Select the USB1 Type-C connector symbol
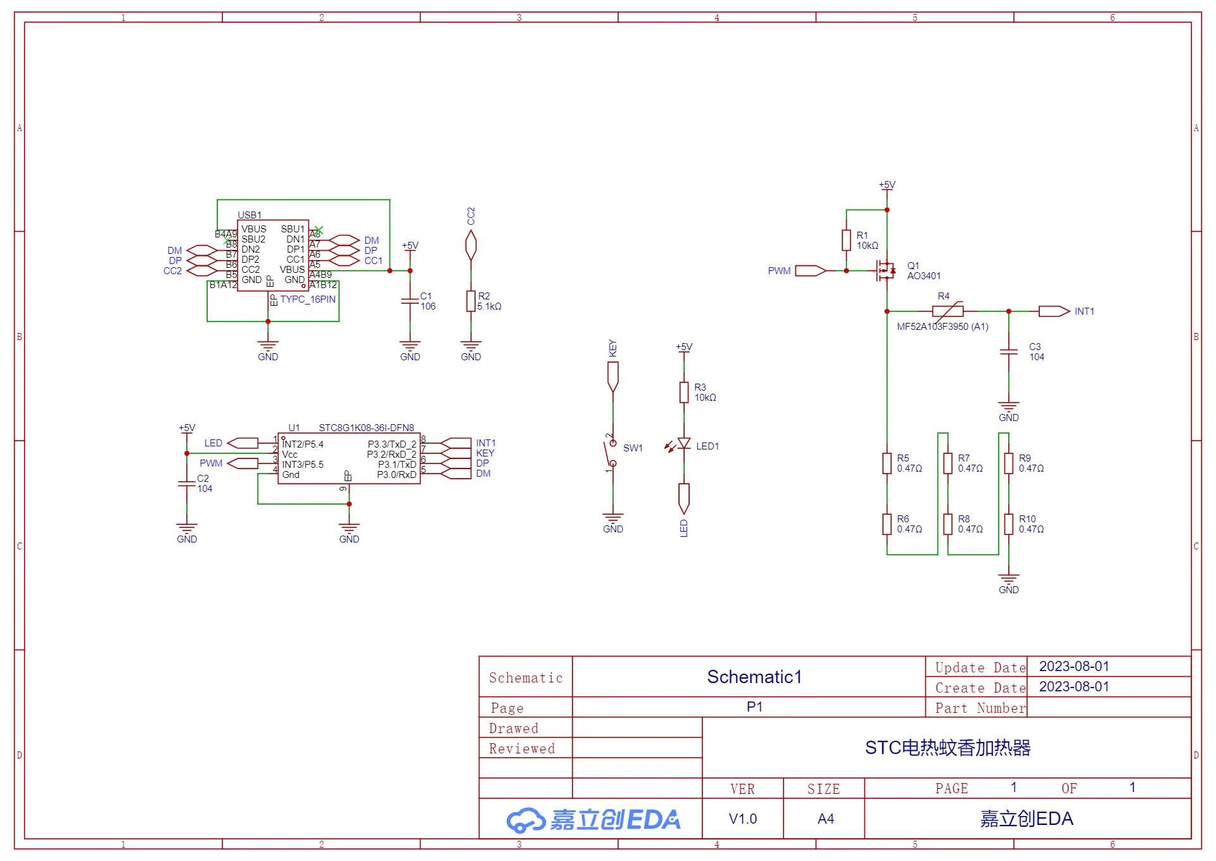This screenshot has width=1216, height=861. click(272, 255)
